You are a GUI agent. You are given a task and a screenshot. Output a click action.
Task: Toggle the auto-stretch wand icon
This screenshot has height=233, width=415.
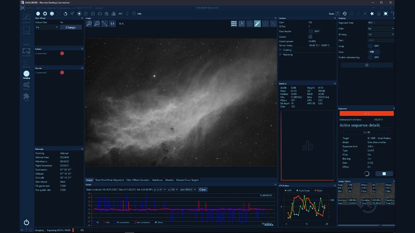pos(257,23)
